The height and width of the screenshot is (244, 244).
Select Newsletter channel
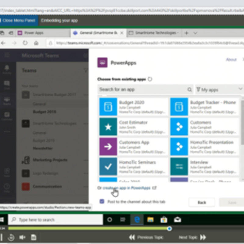click(43, 148)
